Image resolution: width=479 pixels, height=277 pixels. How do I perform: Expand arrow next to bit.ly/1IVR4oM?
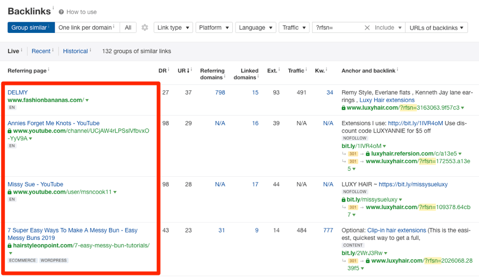(x=384, y=146)
